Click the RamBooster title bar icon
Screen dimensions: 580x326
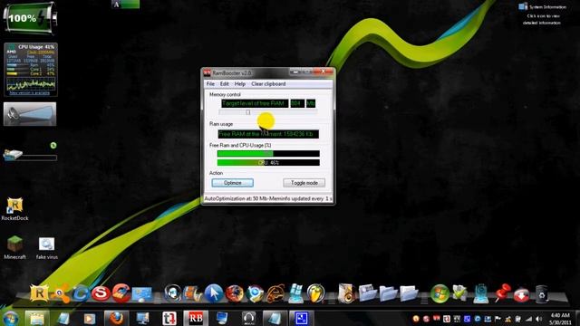click(x=208, y=72)
